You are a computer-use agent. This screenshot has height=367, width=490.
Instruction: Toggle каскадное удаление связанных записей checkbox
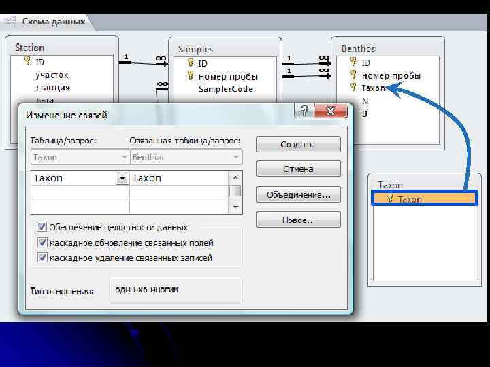pos(42,258)
